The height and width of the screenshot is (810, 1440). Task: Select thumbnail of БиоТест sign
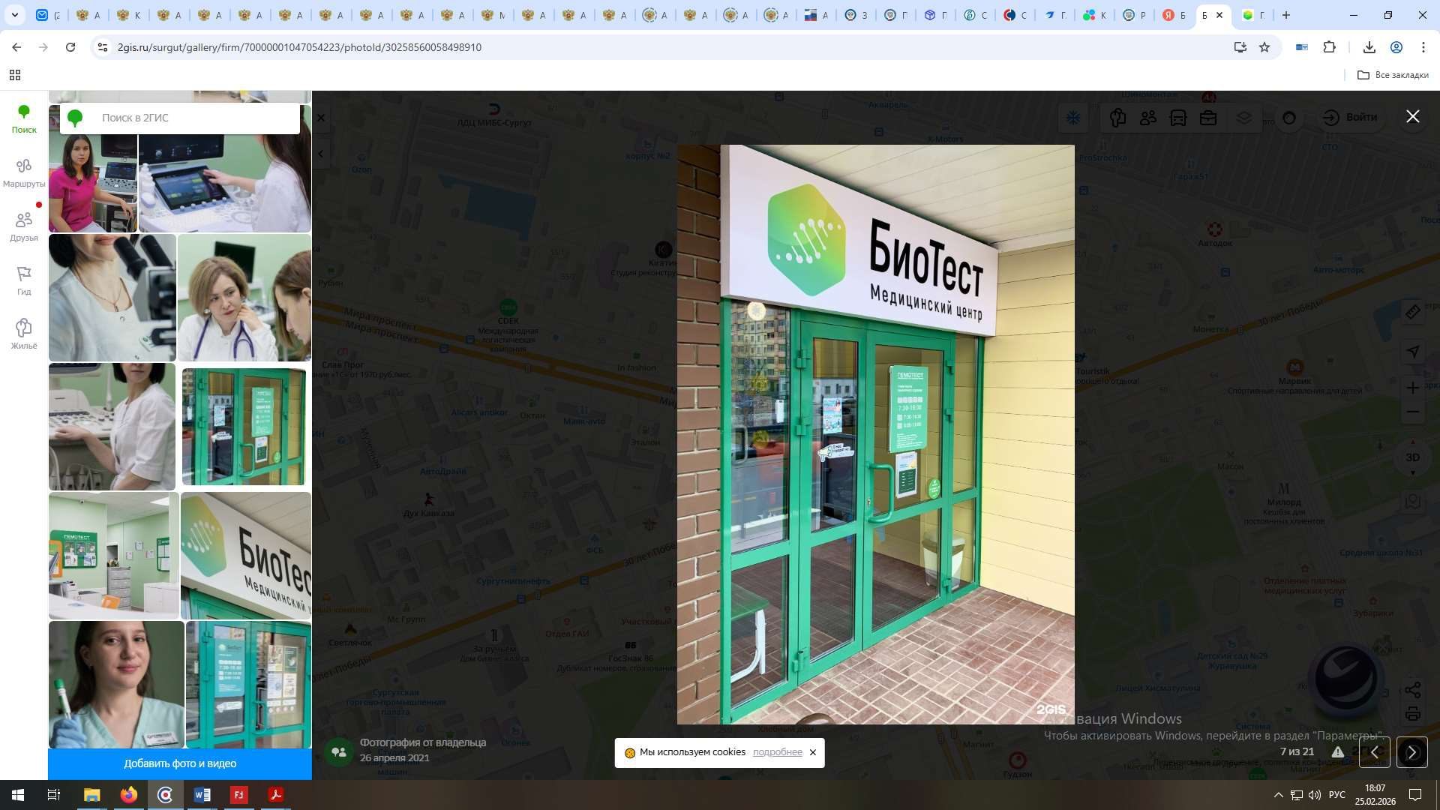click(246, 556)
